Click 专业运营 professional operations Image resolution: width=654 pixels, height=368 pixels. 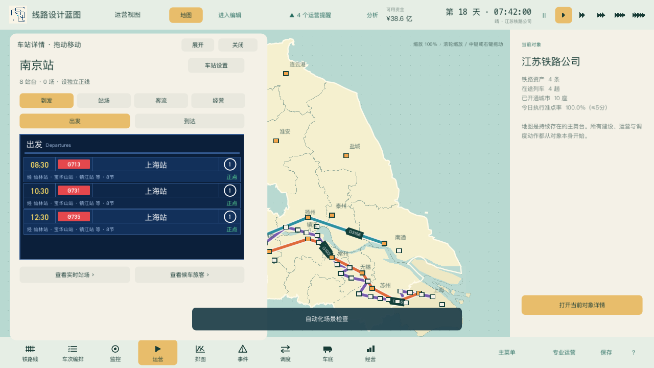coord(564,353)
